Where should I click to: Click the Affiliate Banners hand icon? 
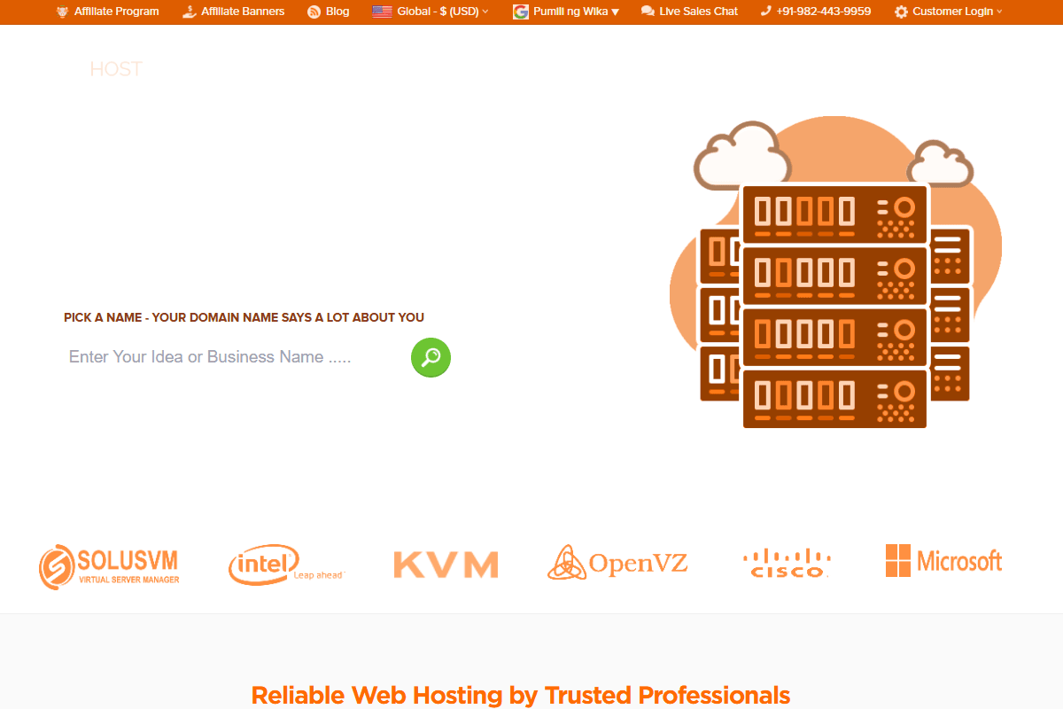pos(189,12)
